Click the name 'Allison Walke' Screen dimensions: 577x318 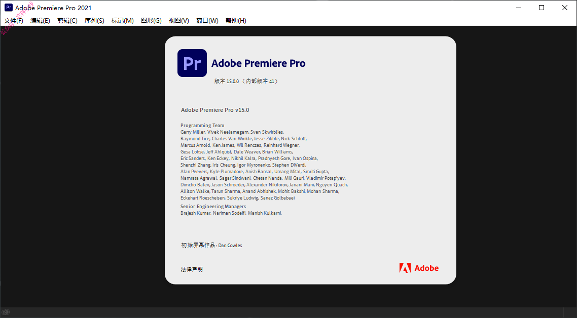tap(195, 191)
